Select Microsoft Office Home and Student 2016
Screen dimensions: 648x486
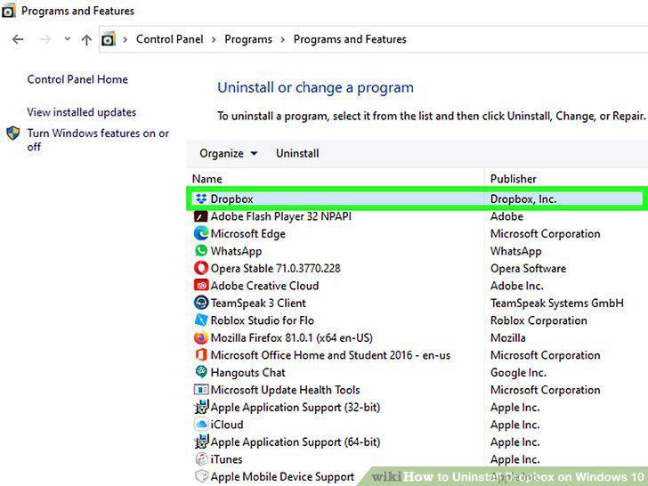(330, 355)
